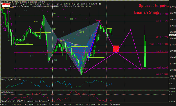The height and width of the screenshot is (106, 176).
Task: Click the yellow '1.618' ratio label
Action: pyautogui.click(x=82, y=32)
